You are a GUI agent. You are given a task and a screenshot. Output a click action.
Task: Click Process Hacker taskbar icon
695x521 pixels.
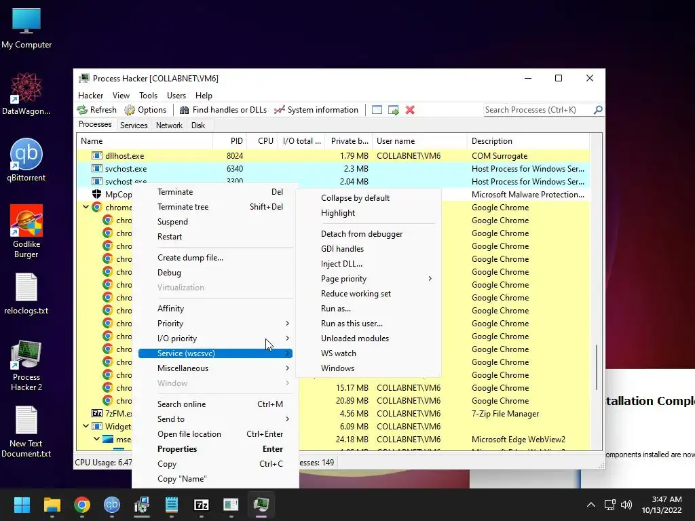click(x=261, y=505)
